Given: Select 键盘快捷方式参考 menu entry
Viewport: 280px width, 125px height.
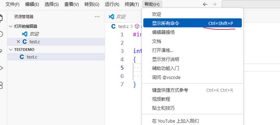Looking at the screenshot, I should 193,90.
